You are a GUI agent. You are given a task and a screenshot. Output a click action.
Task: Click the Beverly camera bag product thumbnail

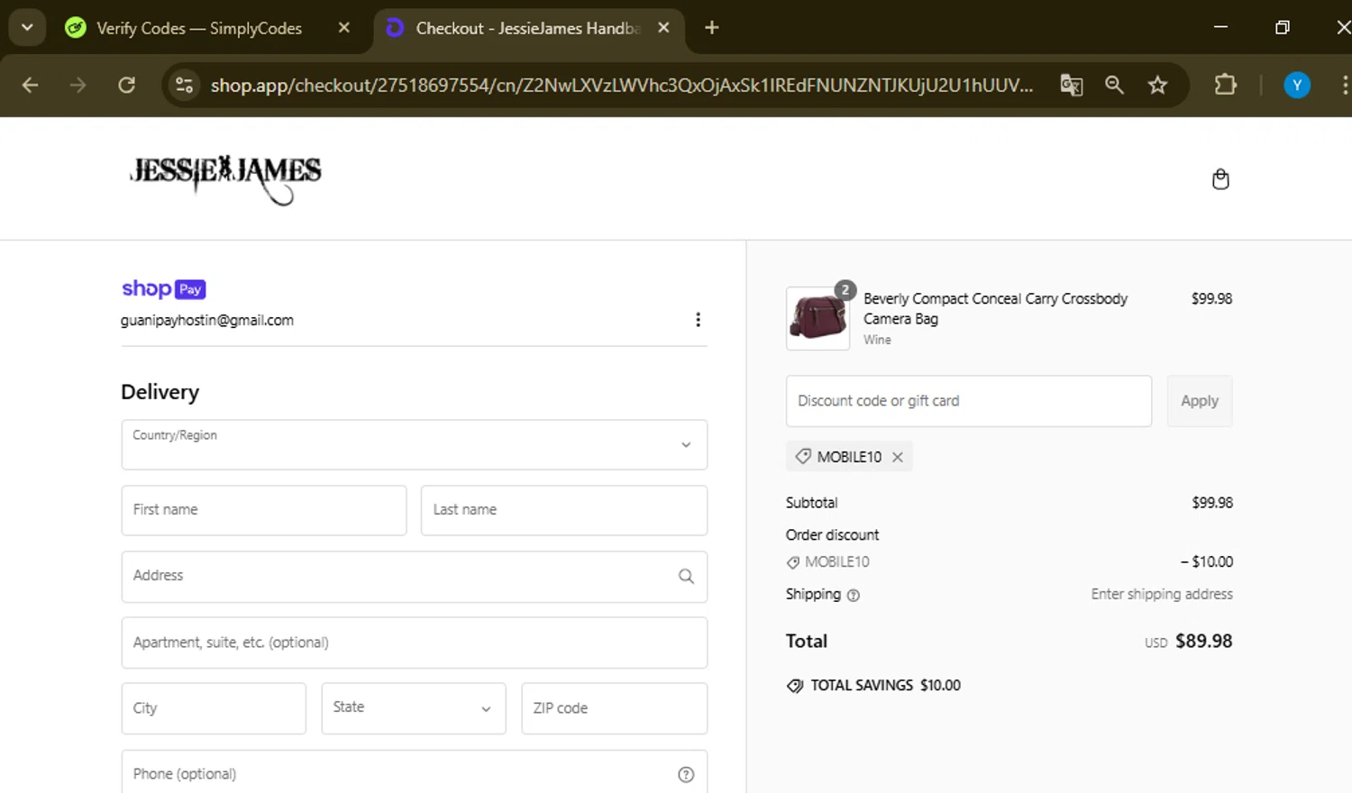click(x=818, y=318)
